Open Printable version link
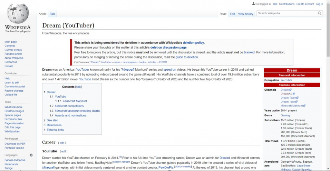Viewport: 330px width, 171px height. 14,148
